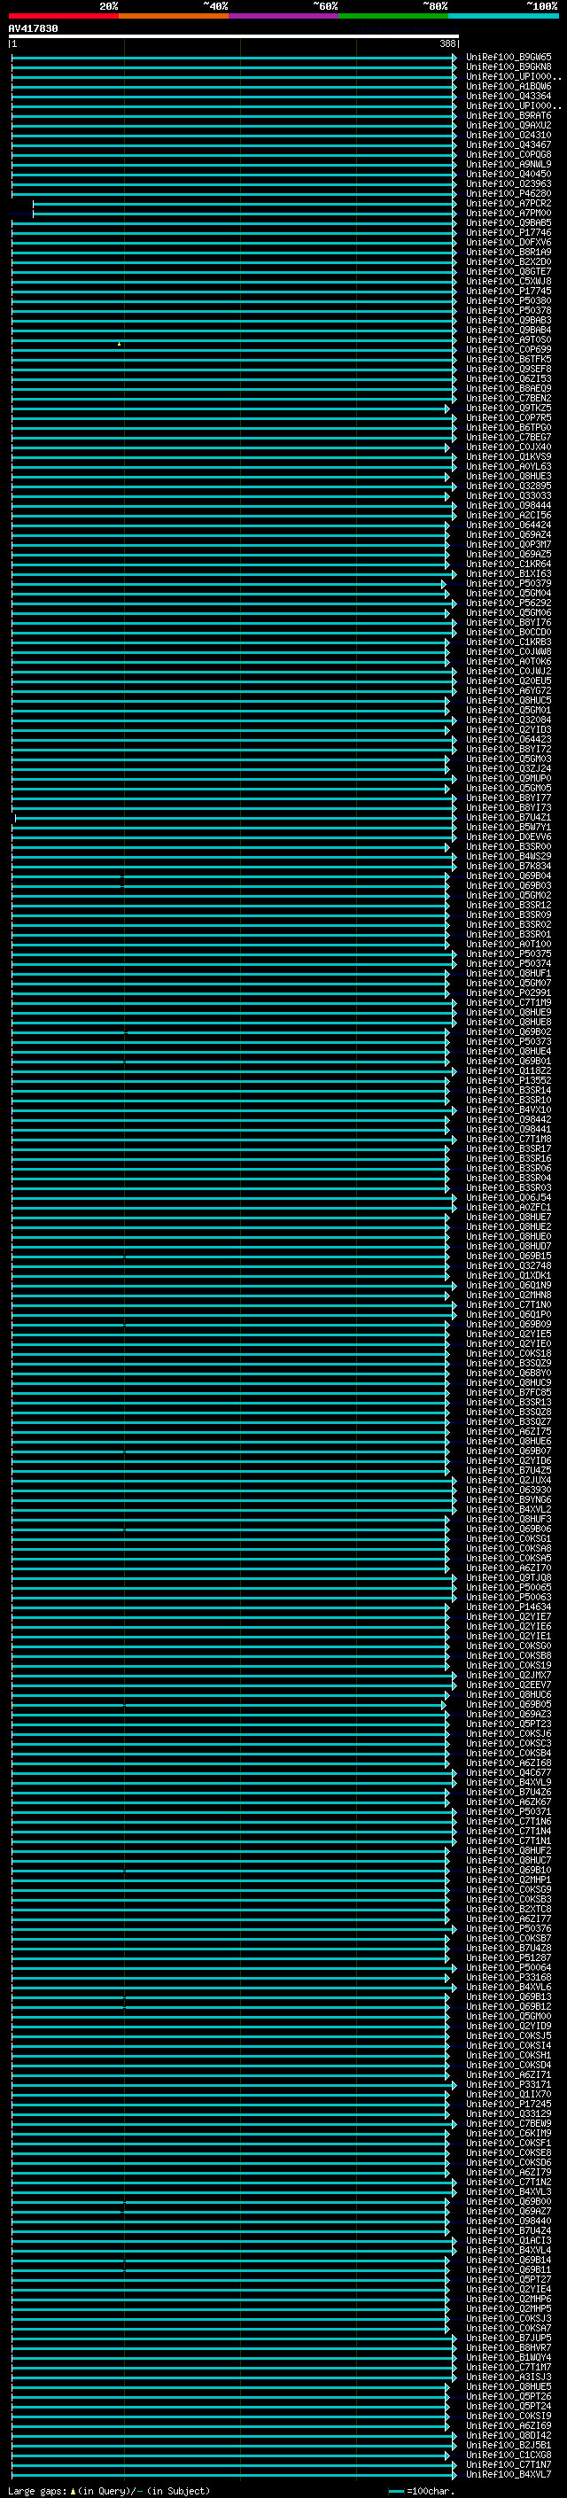Select hit label UniRef100_Q43467
The height and width of the screenshot is (2498, 567).
coord(509,144)
